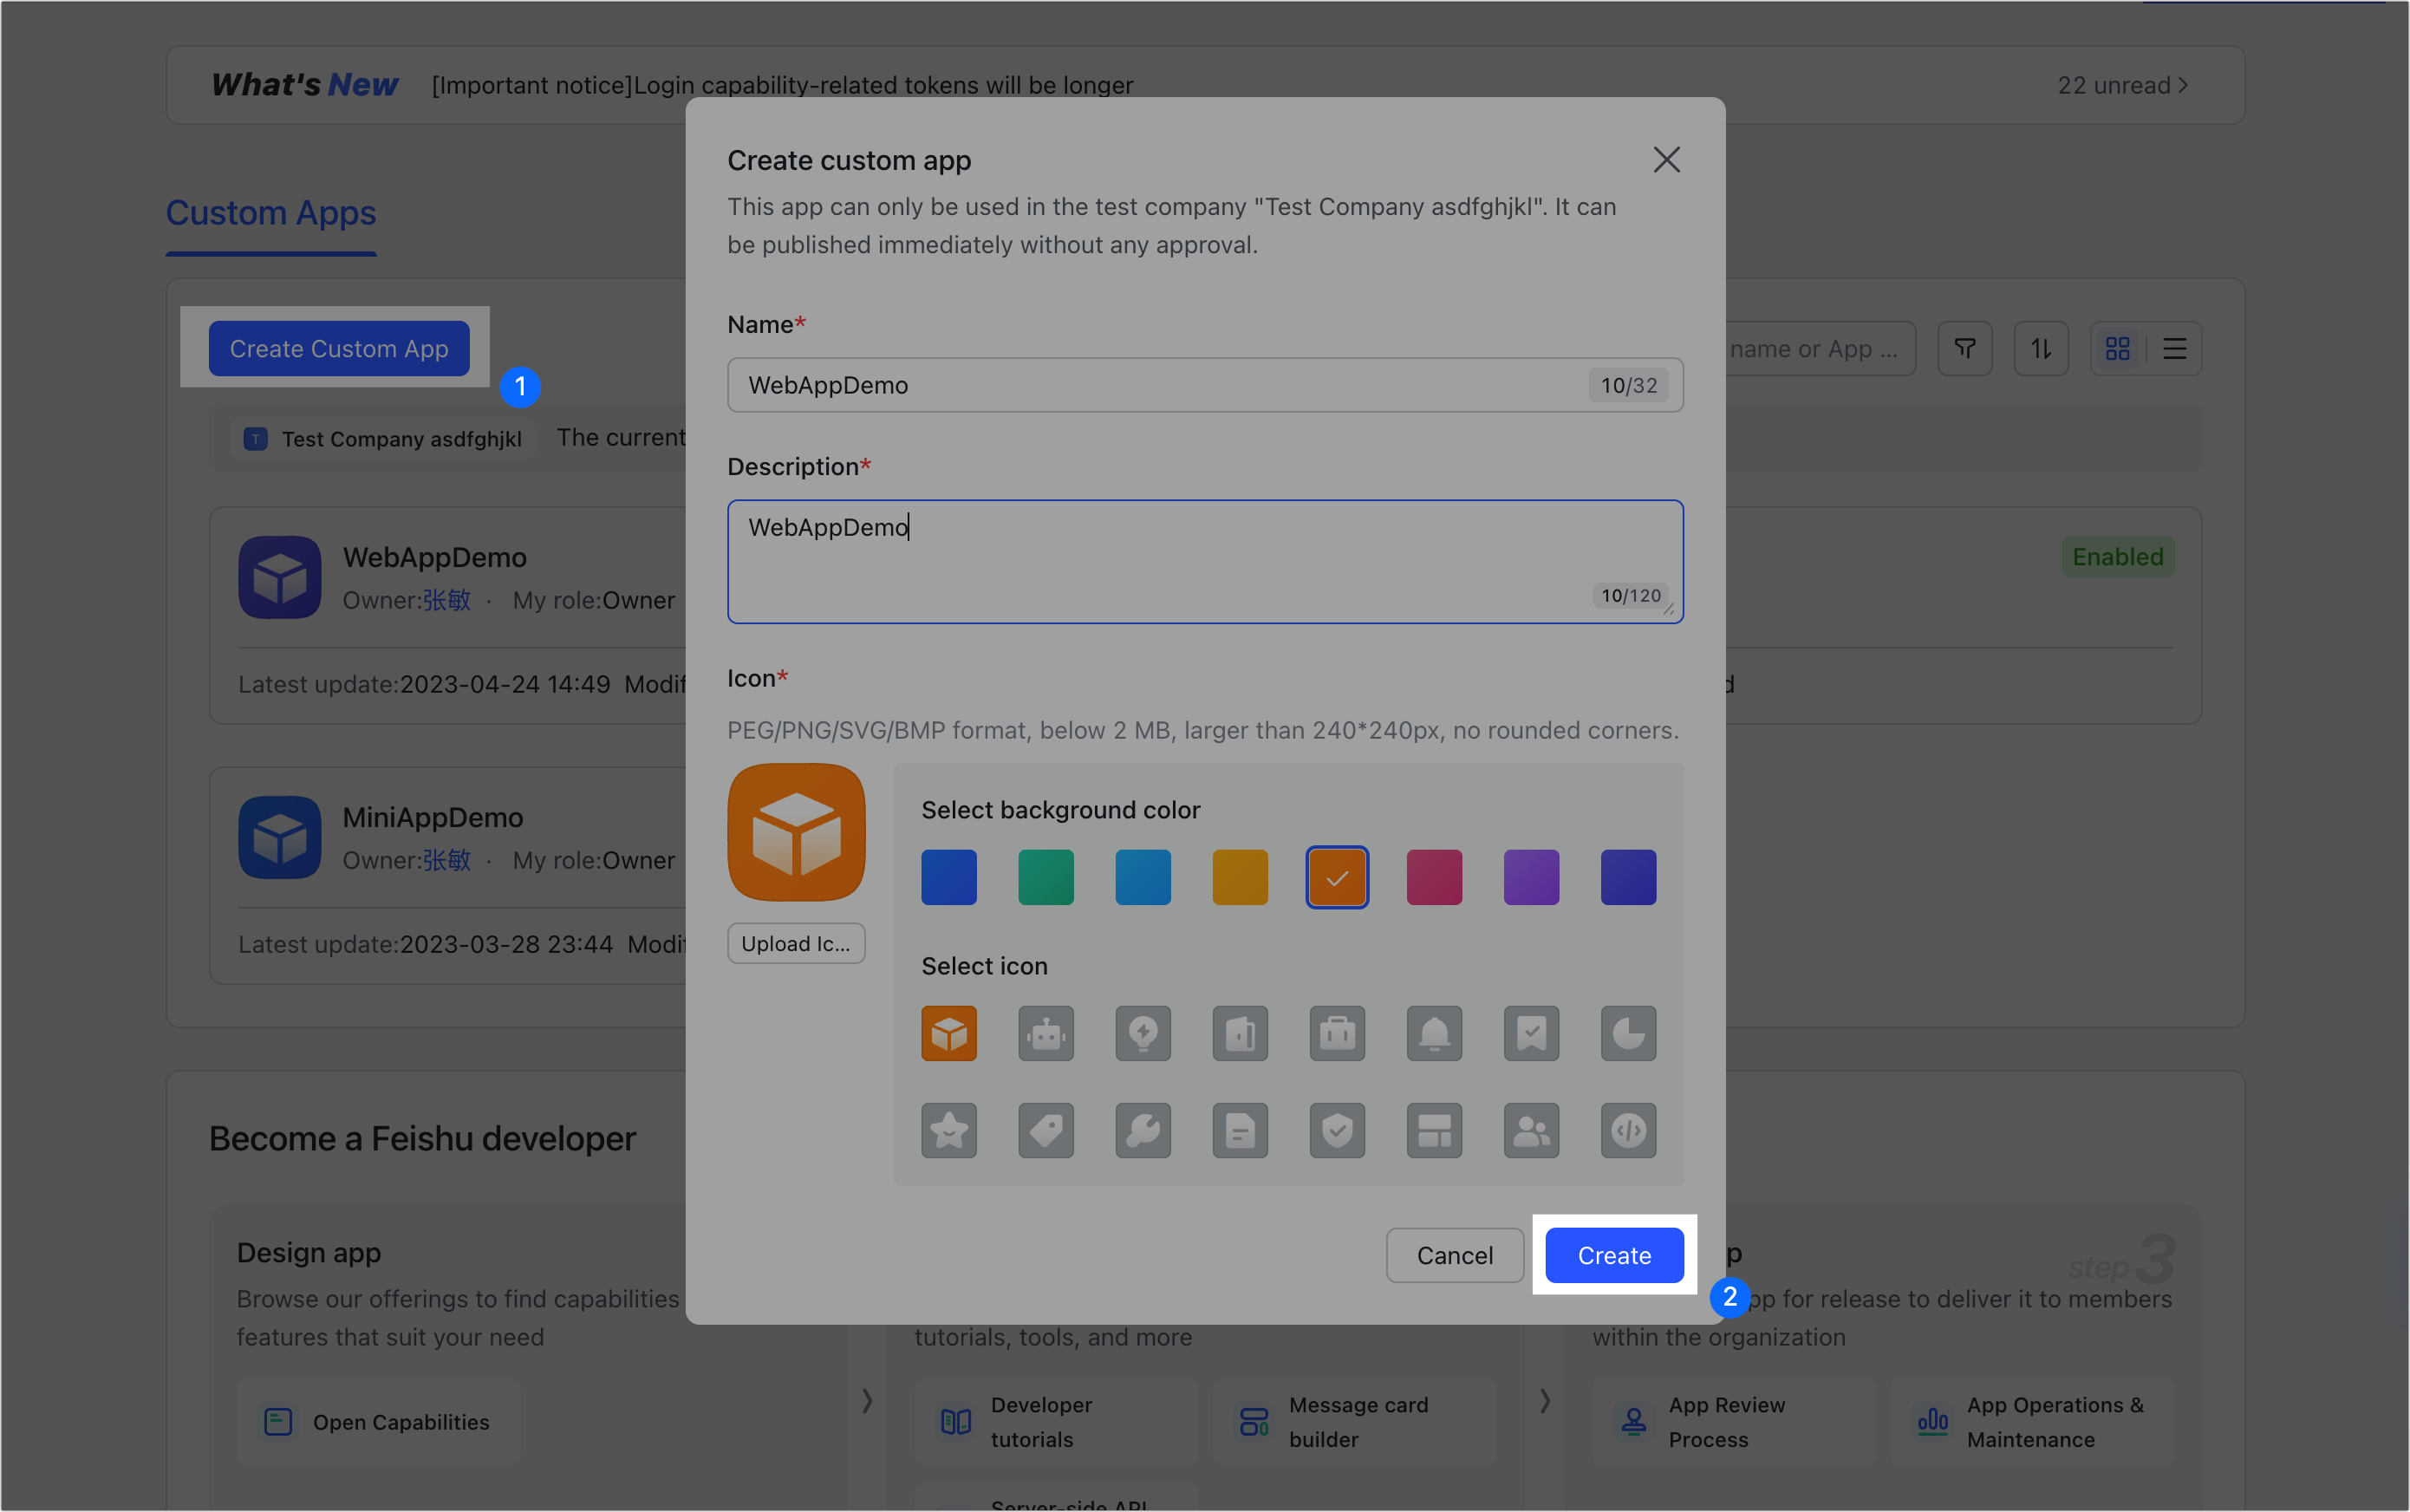Select the briefcase app icon
This screenshot has height=1512, width=2410.
click(1337, 1033)
